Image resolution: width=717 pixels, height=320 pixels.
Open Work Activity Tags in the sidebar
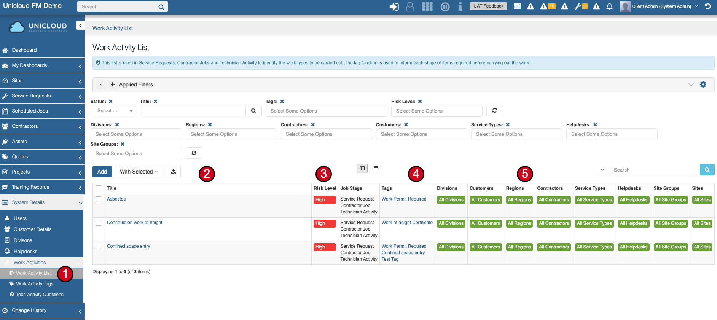(x=35, y=283)
